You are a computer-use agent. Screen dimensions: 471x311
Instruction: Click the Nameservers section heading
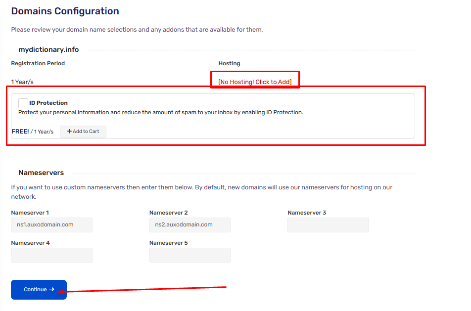coord(41,173)
